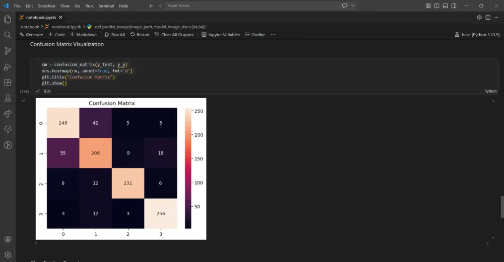Click the navigate forward arrow

tap(160, 6)
